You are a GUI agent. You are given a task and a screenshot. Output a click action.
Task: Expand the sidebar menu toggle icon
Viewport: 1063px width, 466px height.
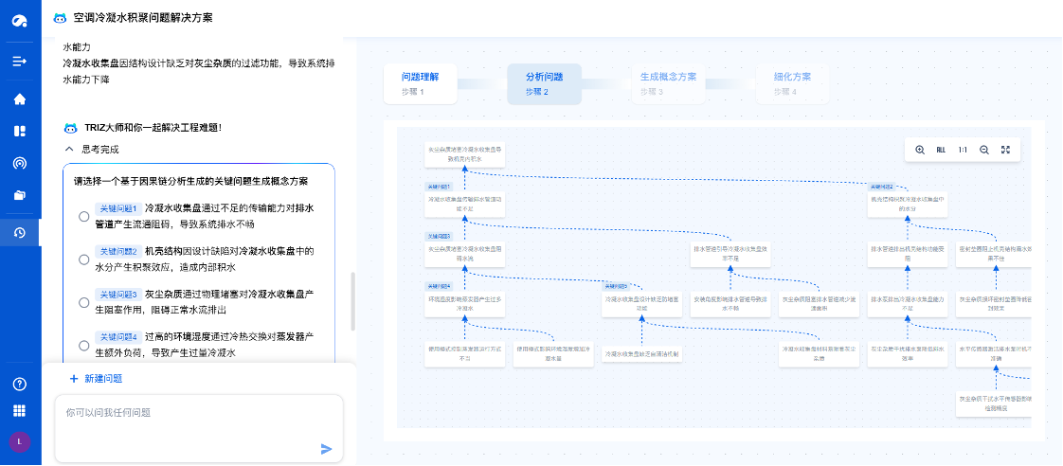pos(20,62)
